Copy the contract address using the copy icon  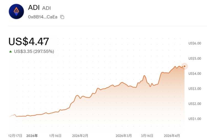pos(62,17)
